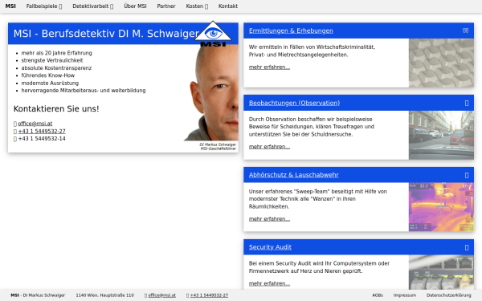Open the Impressum footer link
The image size is (482, 301).
[405, 295]
